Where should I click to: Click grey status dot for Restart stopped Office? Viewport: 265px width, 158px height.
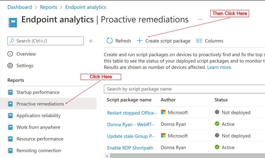pos(217,112)
